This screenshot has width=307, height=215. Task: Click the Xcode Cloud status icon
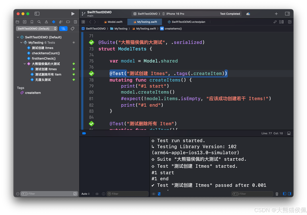pos(248,14)
